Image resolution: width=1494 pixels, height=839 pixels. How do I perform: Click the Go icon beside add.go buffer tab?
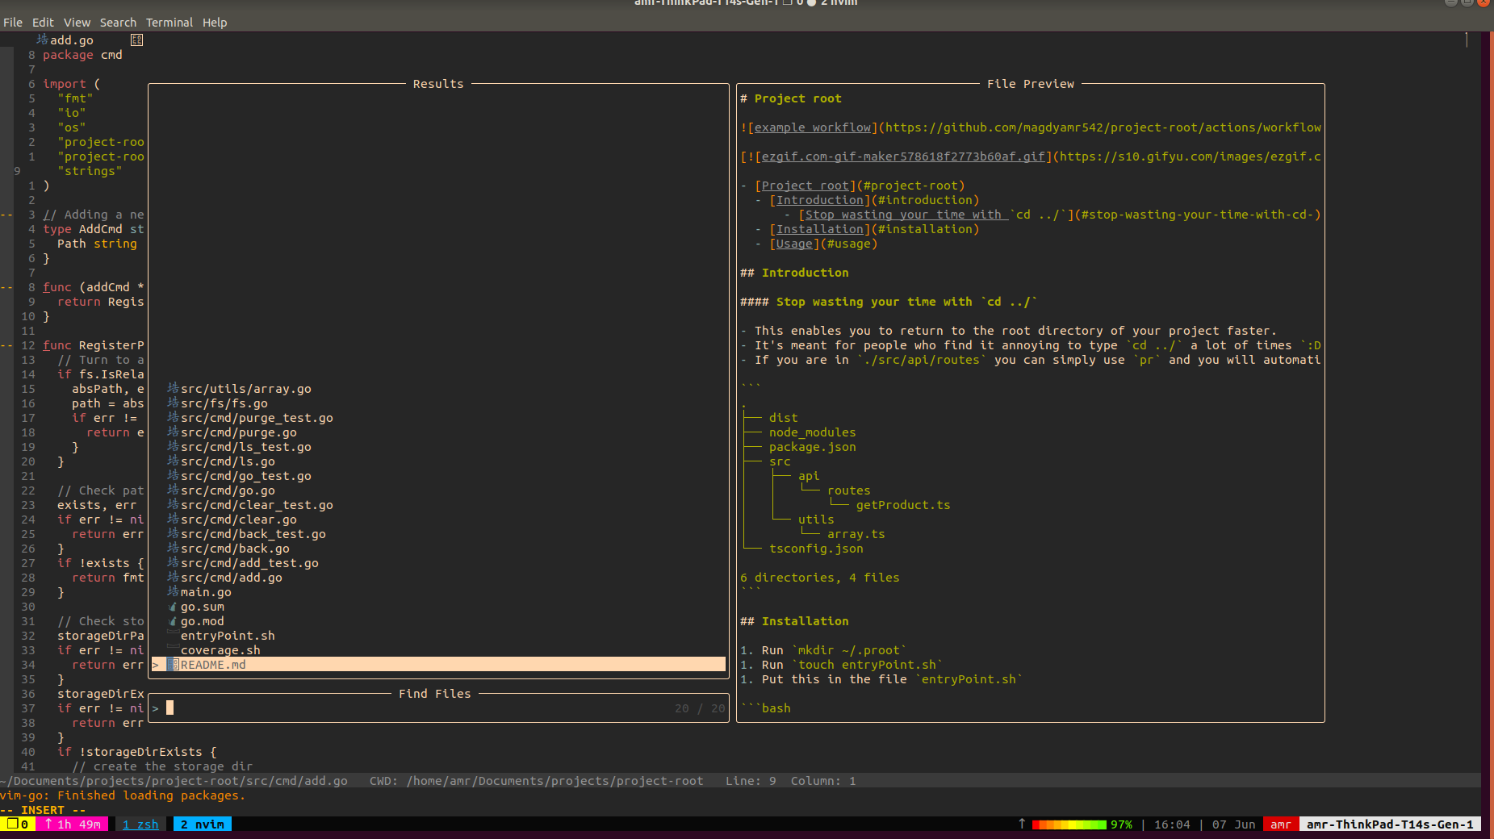(x=42, y=40)
